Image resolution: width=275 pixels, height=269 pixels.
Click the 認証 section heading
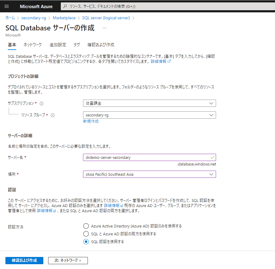point(12,190)
